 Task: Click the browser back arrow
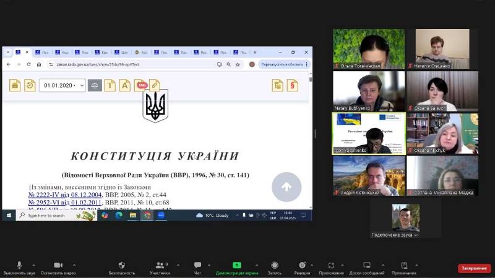(9, 64)
